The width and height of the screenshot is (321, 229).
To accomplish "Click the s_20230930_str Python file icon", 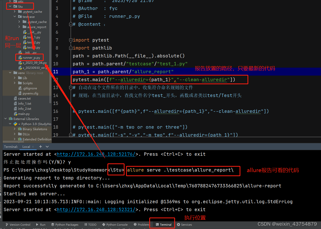I will pyautogui.click(x=20, y=68).
